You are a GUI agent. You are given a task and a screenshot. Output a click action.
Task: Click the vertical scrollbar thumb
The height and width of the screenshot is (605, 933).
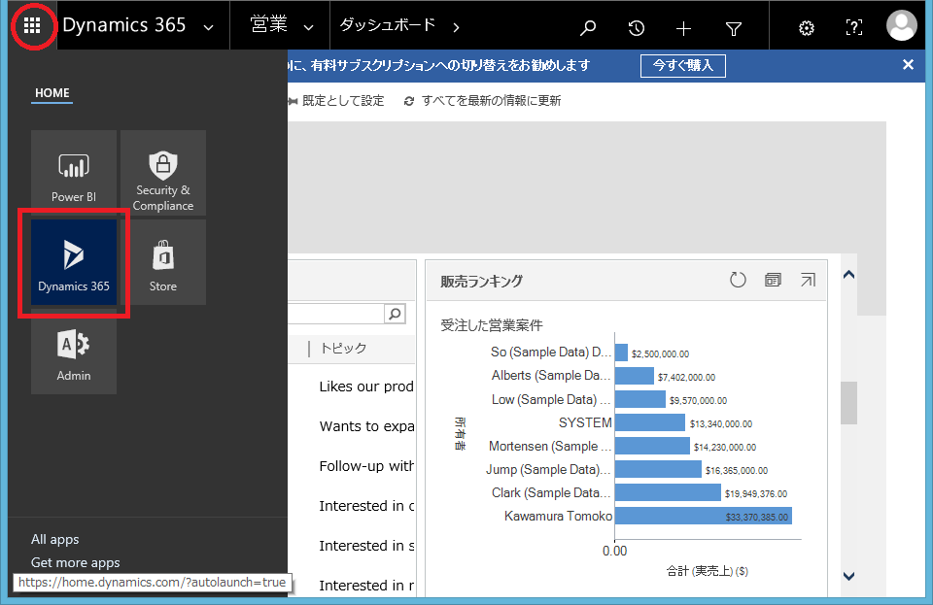pos(849,403)
